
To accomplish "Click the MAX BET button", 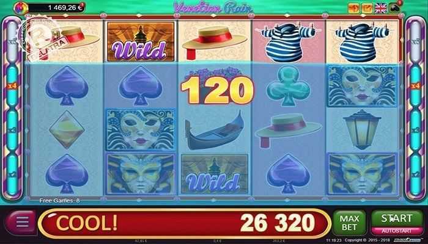I will pyautogui.click(x=349, y=223).
